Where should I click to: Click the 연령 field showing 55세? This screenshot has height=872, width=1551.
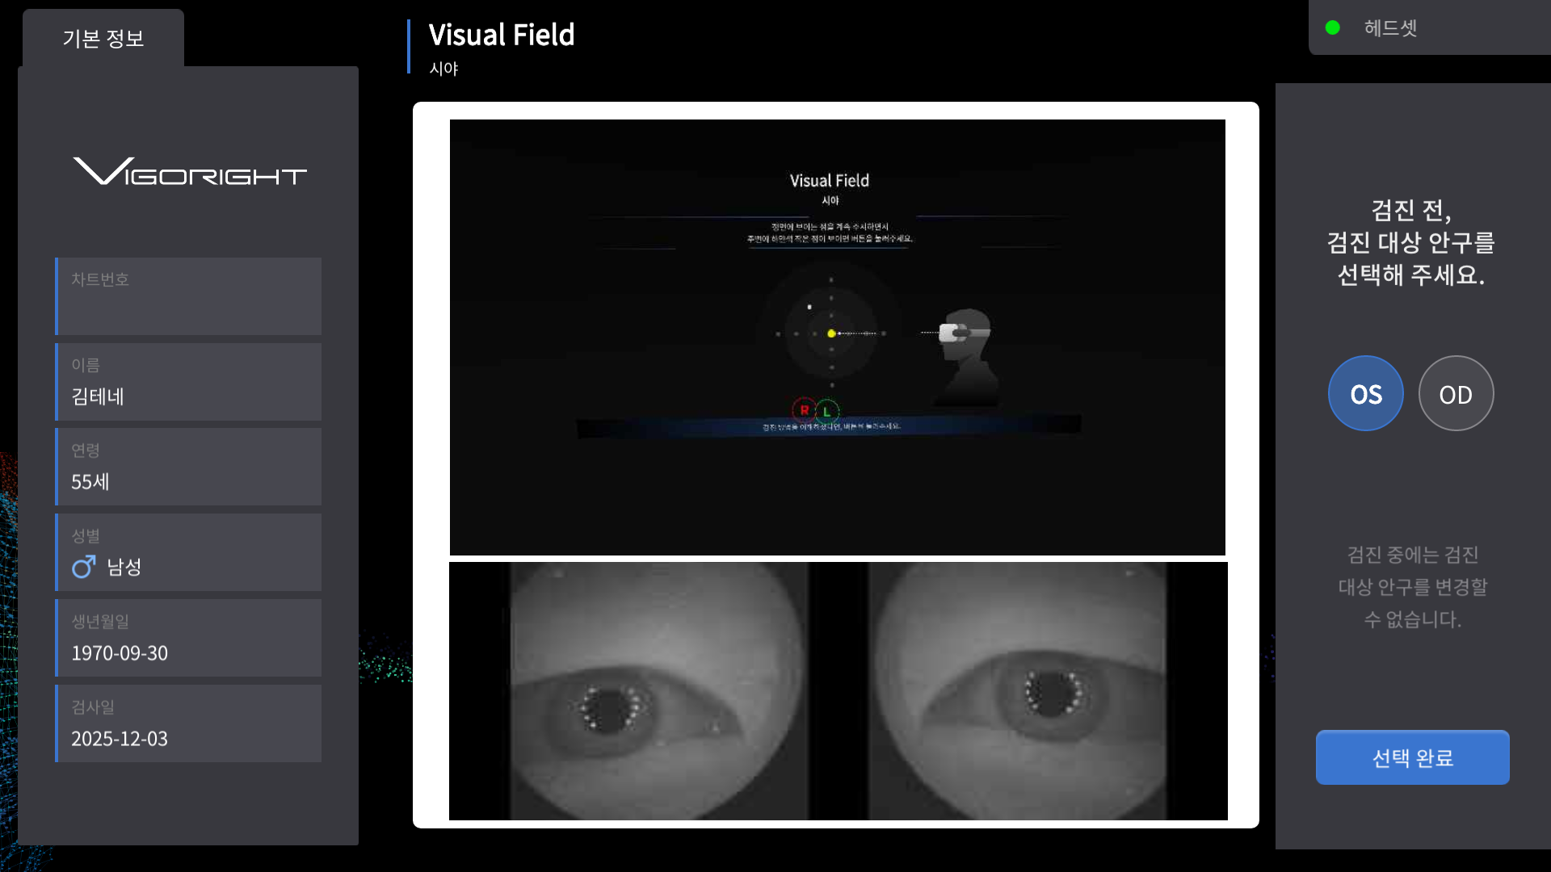[189, 468]
